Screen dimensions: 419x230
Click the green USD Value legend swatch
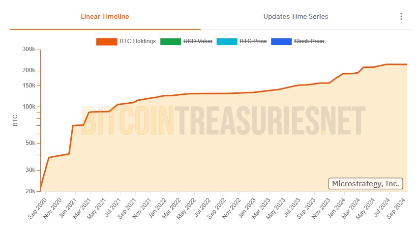point(170,41)
